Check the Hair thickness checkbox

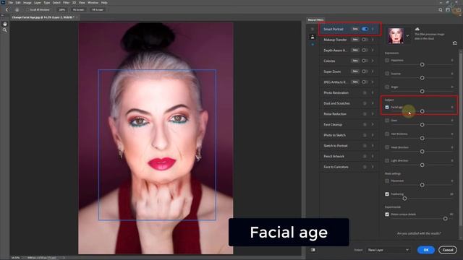tap(387, 134)
